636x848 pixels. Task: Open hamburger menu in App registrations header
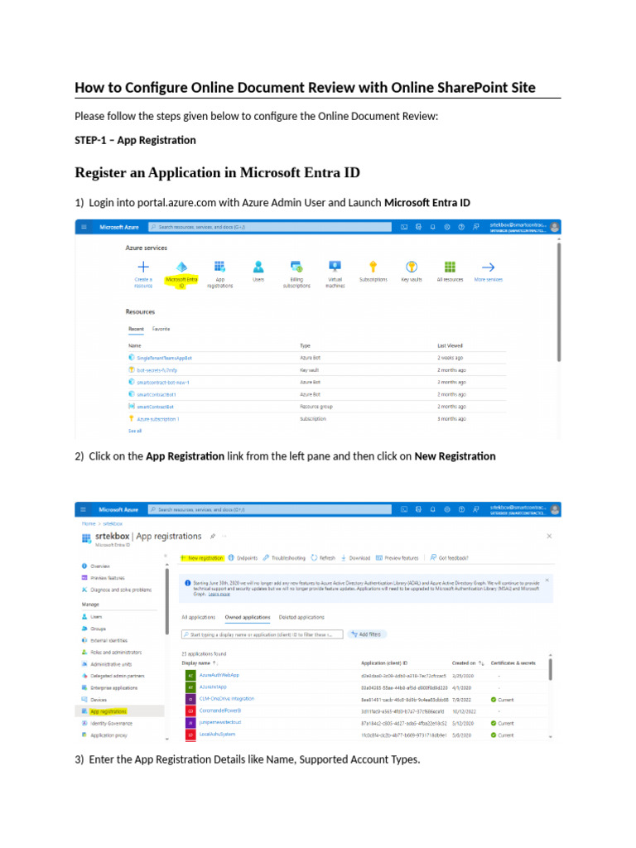click(84, 509)
